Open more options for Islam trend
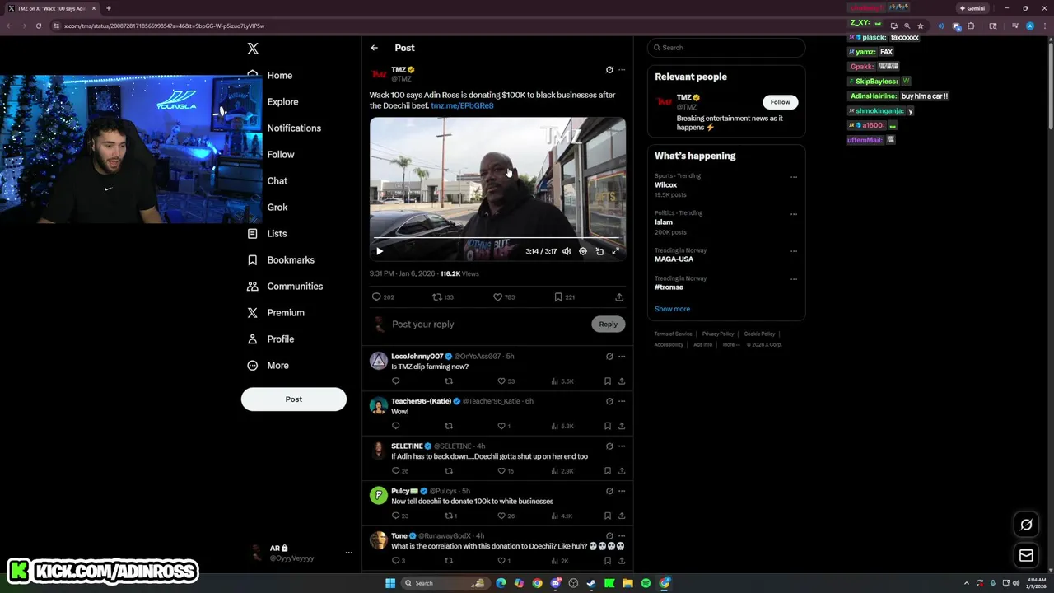This screenshot has height=593, width=1054. pyautogui.click(x=794, y=214)
